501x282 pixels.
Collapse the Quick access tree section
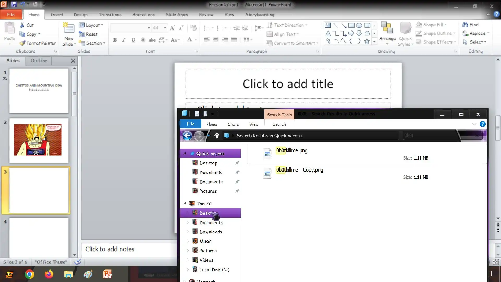coord(184,153)
